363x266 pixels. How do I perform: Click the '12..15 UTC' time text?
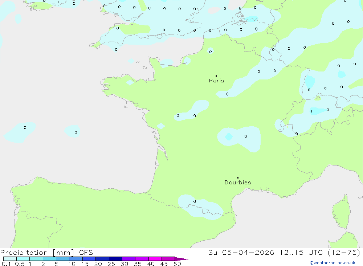tap(301, 253)
